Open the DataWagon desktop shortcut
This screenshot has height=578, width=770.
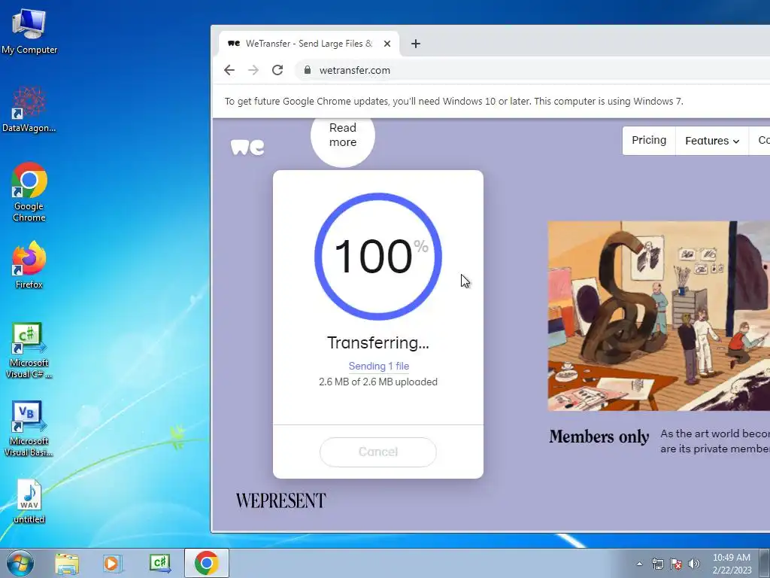click(29, 110)
